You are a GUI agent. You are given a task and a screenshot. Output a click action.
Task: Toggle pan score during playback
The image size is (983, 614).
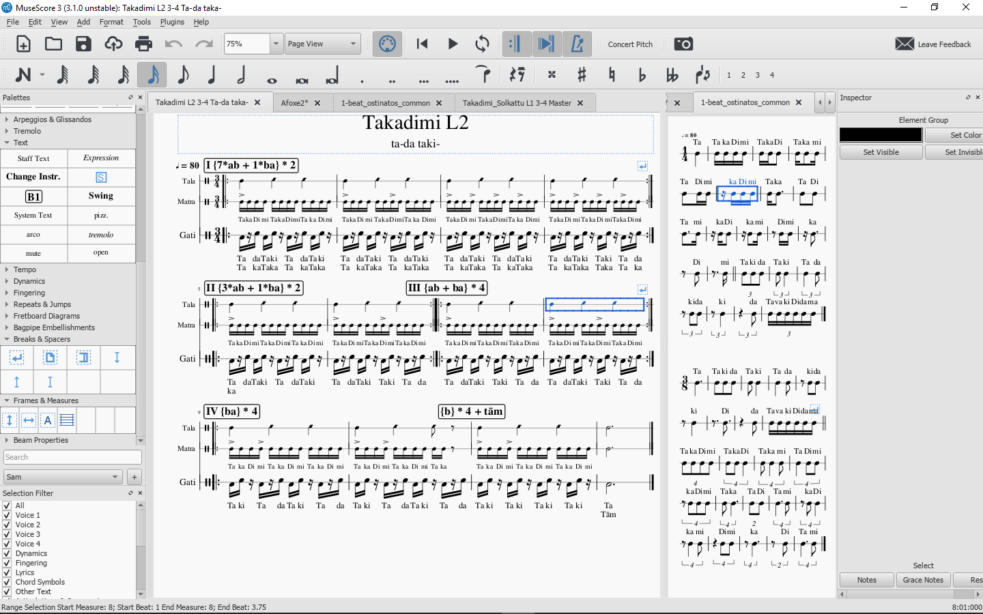pyautogui.click(x=546, y=44)
